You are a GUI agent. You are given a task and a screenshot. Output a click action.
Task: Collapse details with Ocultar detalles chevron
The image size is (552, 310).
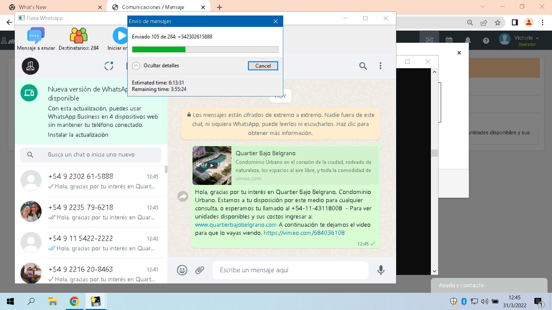click(136, 66)
